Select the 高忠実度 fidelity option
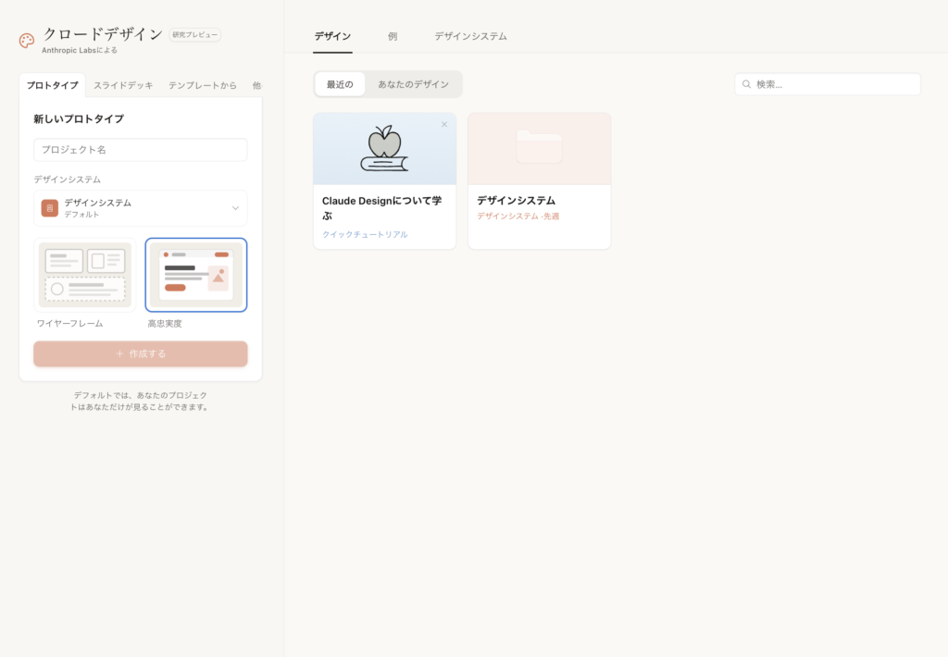Viewport: 948px width, 657px height. pos(196,275)
